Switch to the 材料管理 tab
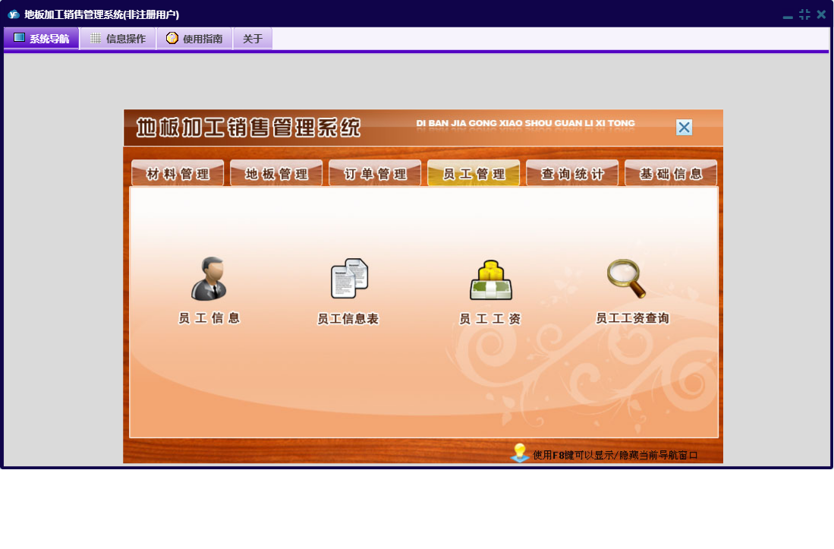The height and width of the screenshot is (549, 834). 178,174
